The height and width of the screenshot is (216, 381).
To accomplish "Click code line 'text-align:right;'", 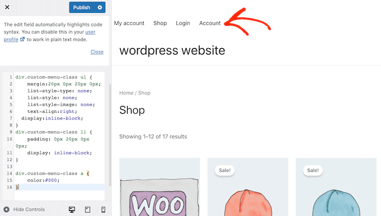I will click(52, 111).
